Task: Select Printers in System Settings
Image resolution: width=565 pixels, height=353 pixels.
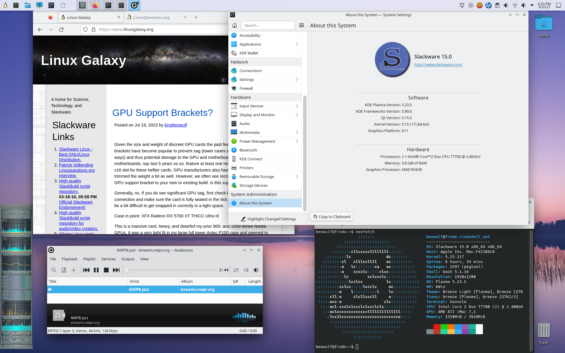Action: 247,168
